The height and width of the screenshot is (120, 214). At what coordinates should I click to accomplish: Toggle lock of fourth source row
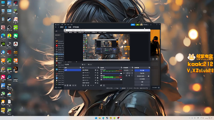coord(98,78)
